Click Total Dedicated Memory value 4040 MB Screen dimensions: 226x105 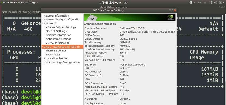pos(125,46)
